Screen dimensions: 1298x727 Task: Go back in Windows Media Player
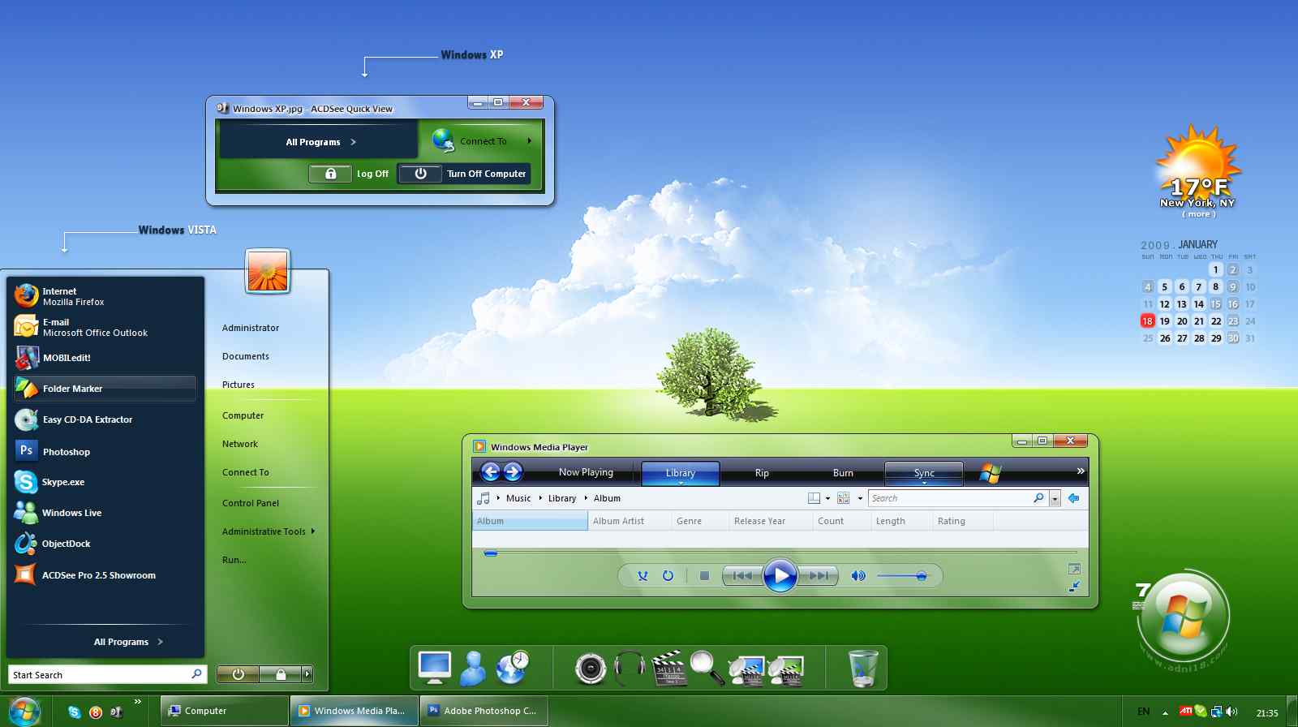pos(490,471)
